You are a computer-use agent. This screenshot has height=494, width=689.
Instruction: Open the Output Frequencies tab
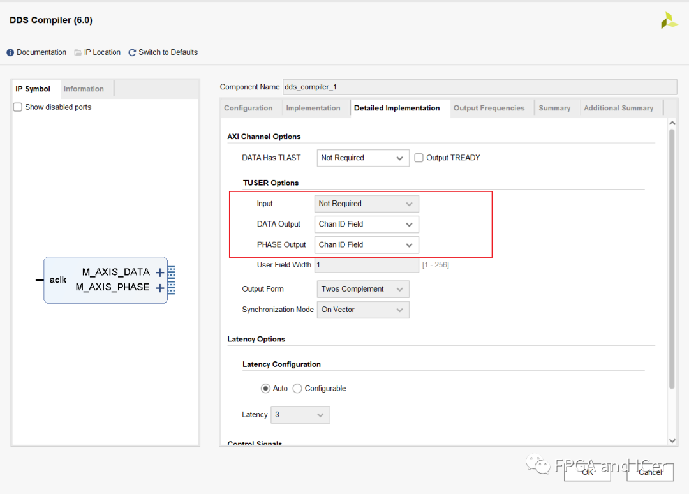tap(489, 108)
